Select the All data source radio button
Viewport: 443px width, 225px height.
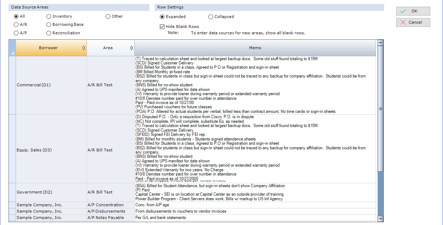tap(16, 16)
